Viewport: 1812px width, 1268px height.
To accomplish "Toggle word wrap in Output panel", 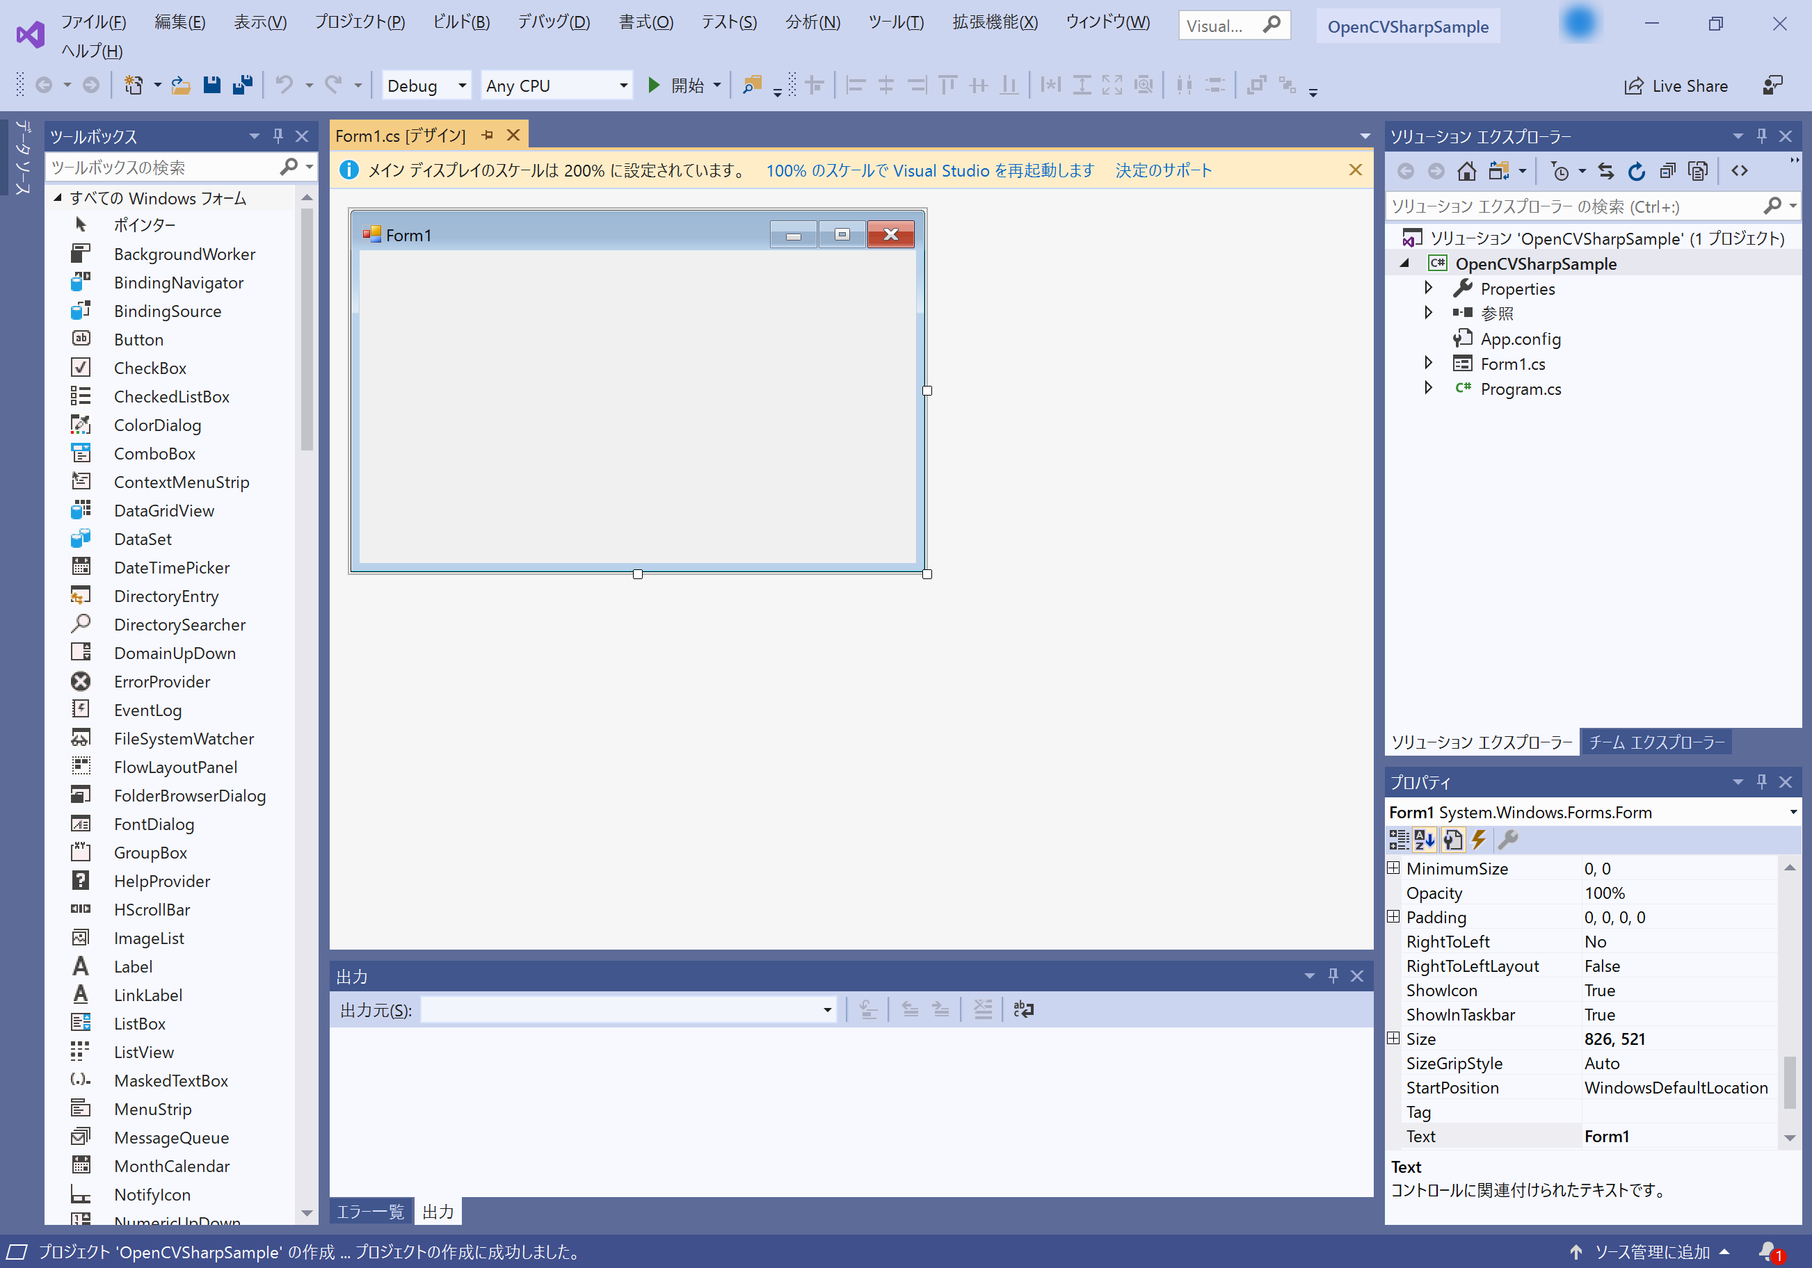I will (1024, 1009).
